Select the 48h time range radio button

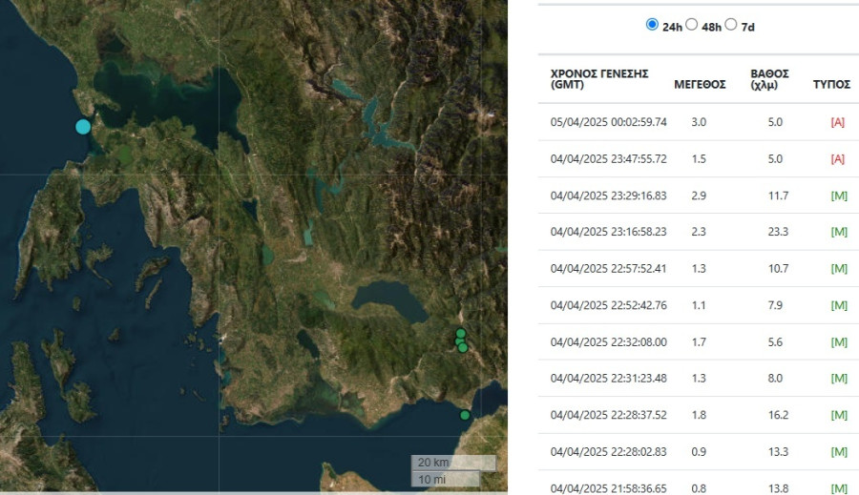click(x=691, y=25)
